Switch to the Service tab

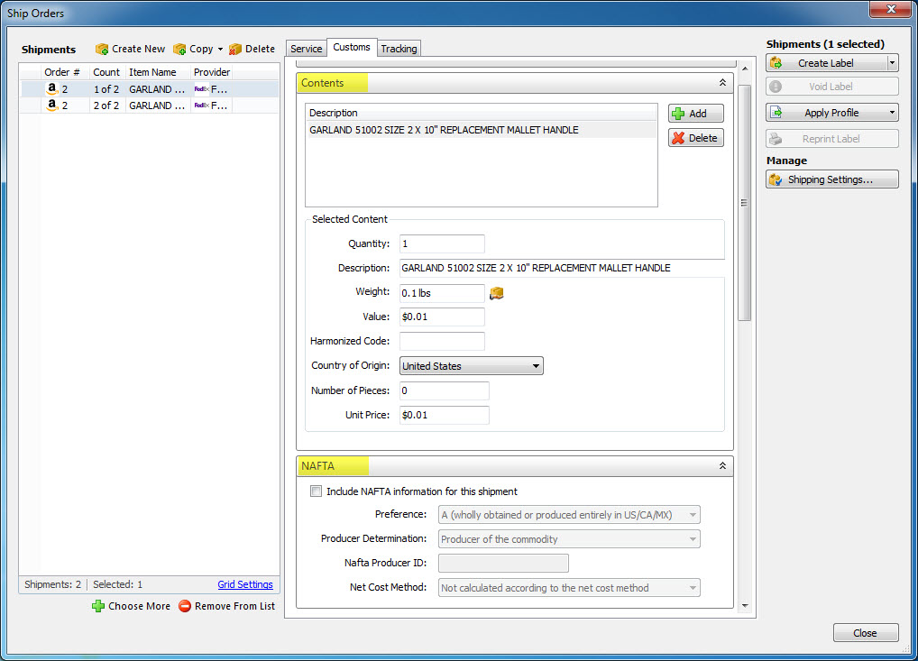[306, 49]
